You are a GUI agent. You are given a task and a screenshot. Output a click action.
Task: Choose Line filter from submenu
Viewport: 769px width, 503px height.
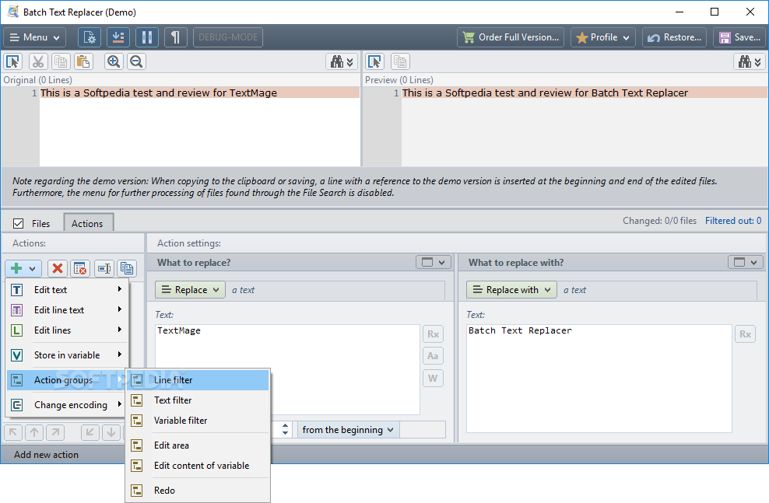198,380
